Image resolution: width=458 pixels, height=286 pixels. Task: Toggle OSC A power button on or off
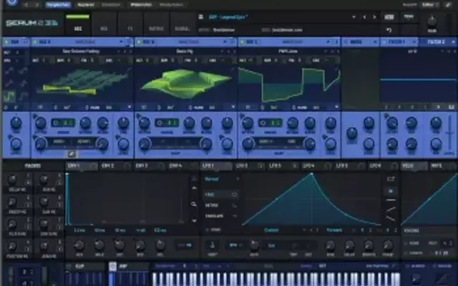pos(34,41)
